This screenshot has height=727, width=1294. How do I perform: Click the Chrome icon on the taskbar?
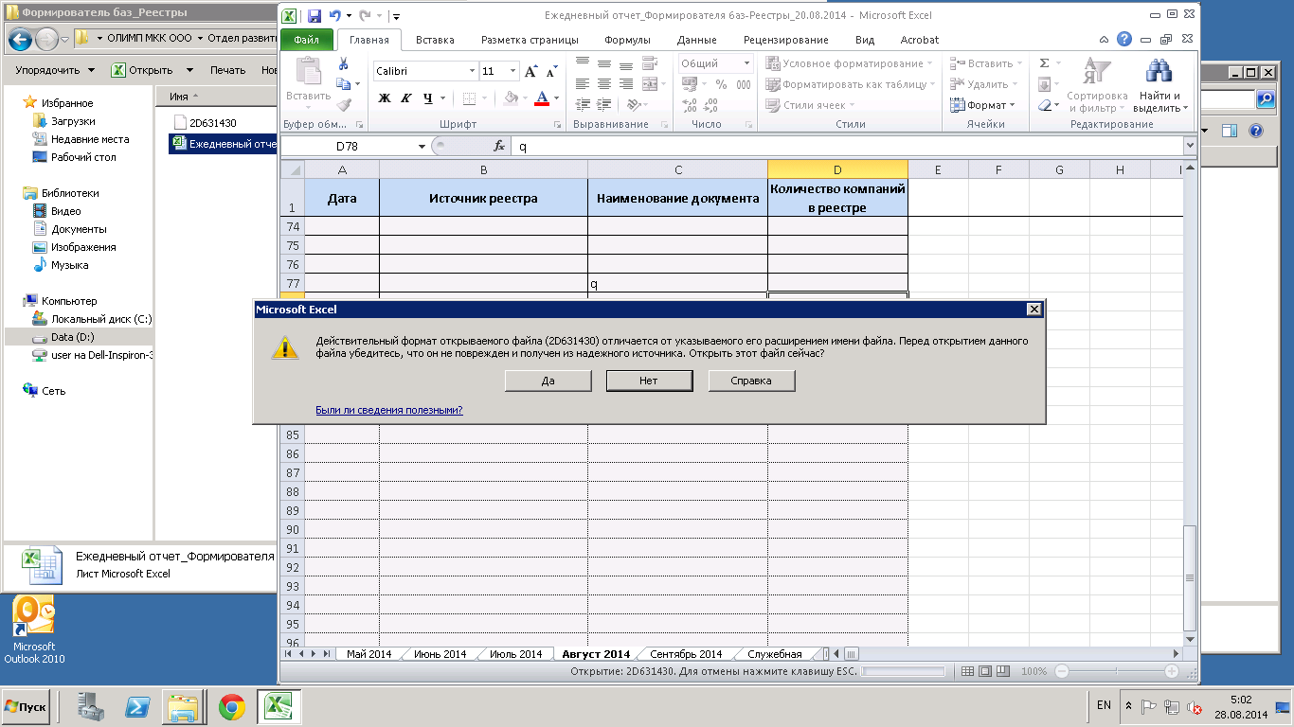231,706
